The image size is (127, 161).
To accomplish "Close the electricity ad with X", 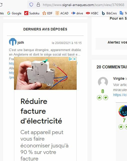I will pyautogui.click(x=75, y=59).
